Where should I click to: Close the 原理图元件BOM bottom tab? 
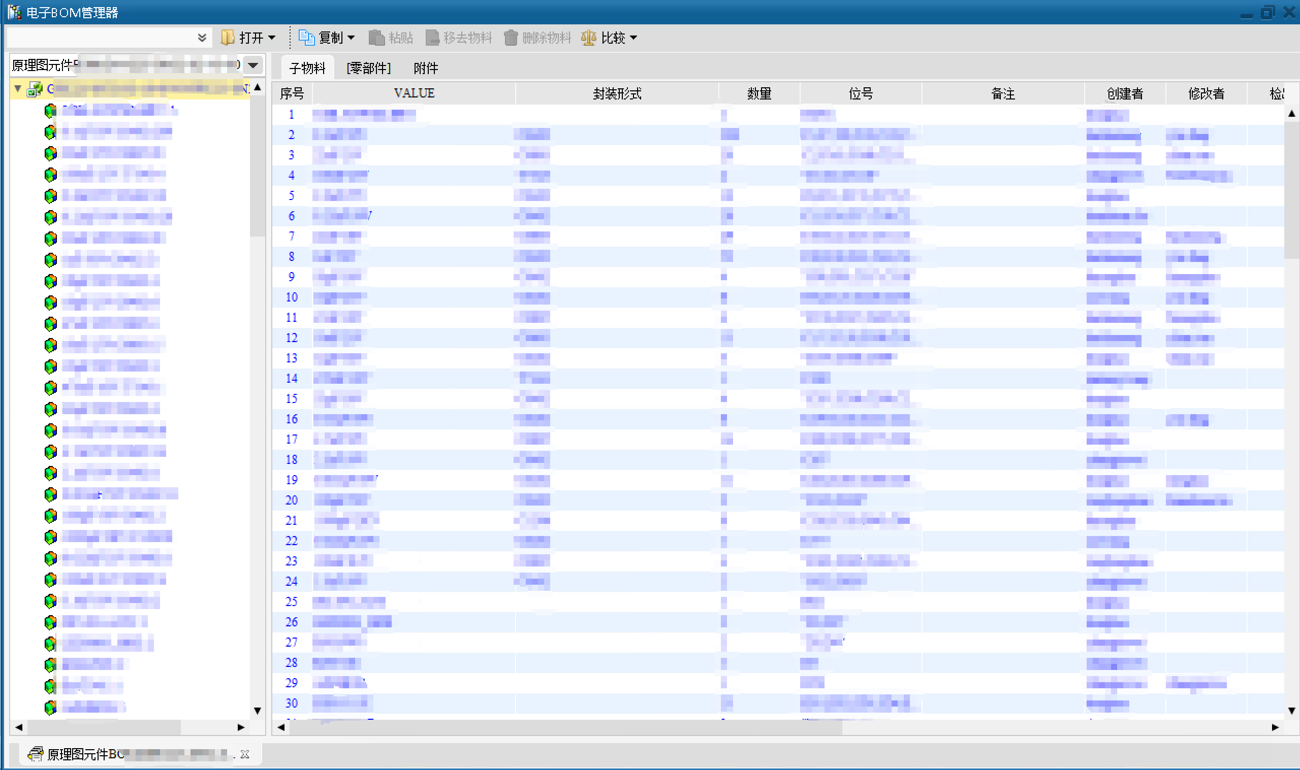tap(245, 754)
